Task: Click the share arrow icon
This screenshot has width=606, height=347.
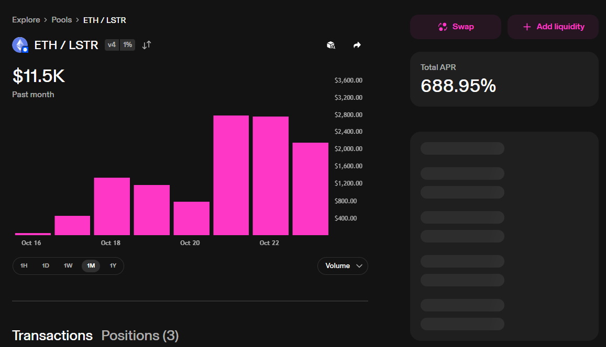Action: (357, 45)
